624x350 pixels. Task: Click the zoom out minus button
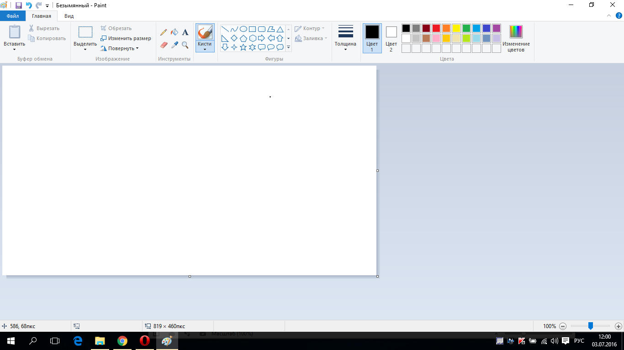point(563,326)
